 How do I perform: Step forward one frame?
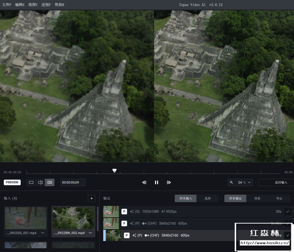coord(169,182)
